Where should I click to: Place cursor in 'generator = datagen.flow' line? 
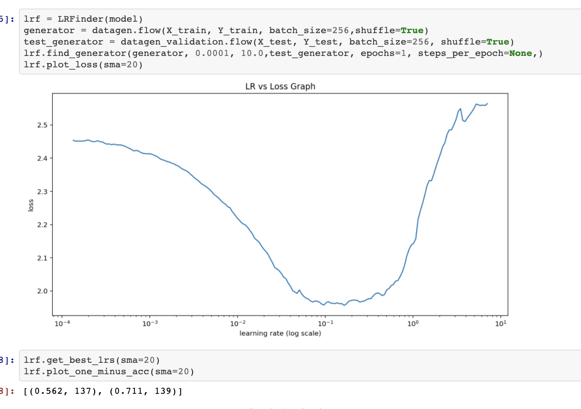tap(226, 30)
